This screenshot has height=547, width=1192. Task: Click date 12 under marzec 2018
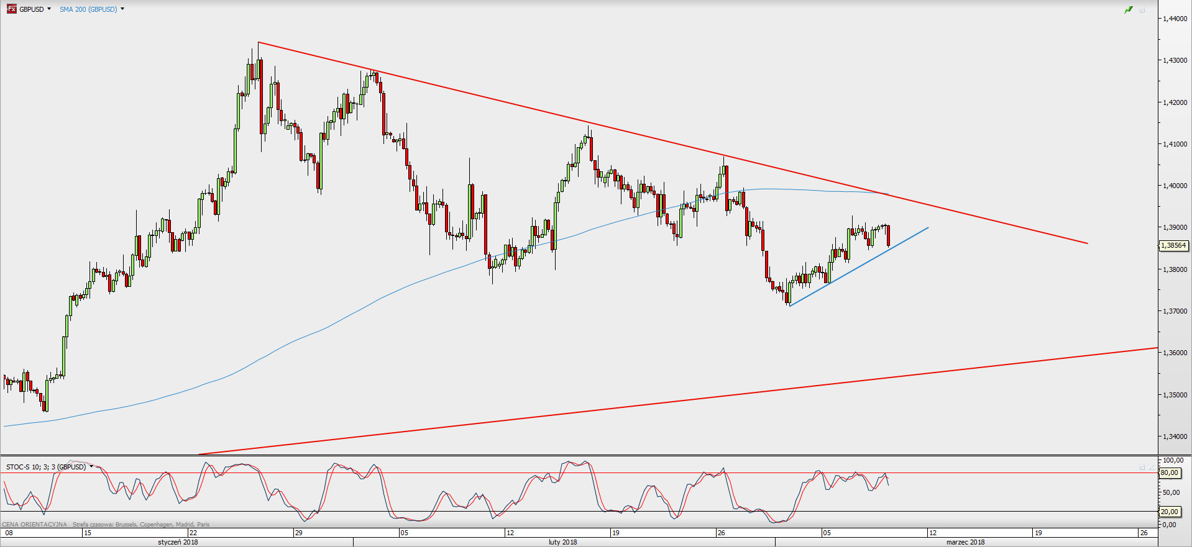click(932, 533)
